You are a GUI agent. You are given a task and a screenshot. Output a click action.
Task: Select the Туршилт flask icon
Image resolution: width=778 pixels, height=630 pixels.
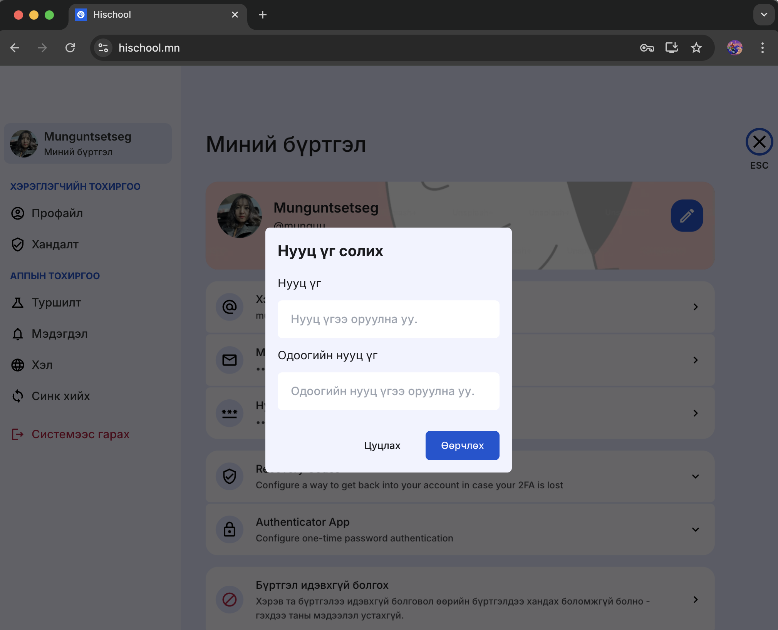(x=18, y=303)
